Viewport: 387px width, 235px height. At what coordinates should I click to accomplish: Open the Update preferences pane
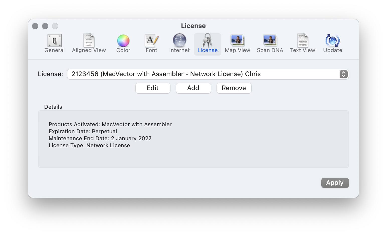332,43
